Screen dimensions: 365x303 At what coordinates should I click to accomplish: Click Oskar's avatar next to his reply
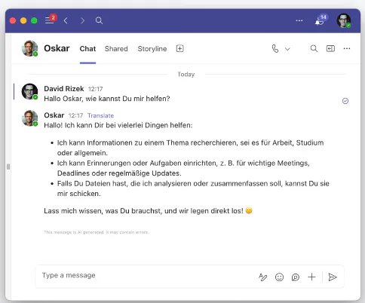29,118
